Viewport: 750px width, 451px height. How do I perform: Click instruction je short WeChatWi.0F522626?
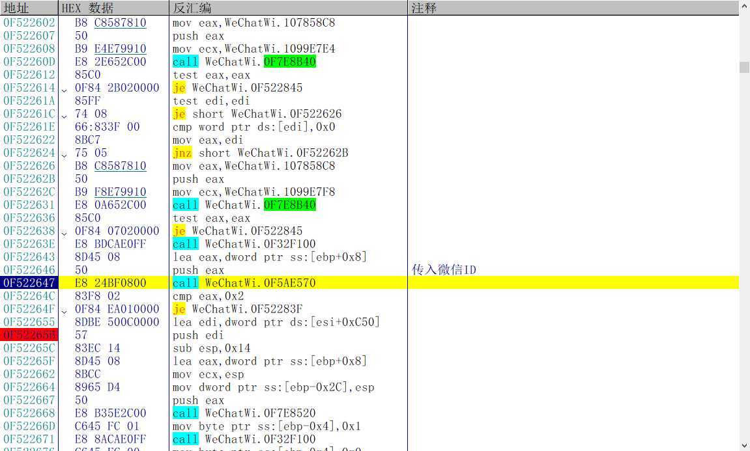click(257, 114)
